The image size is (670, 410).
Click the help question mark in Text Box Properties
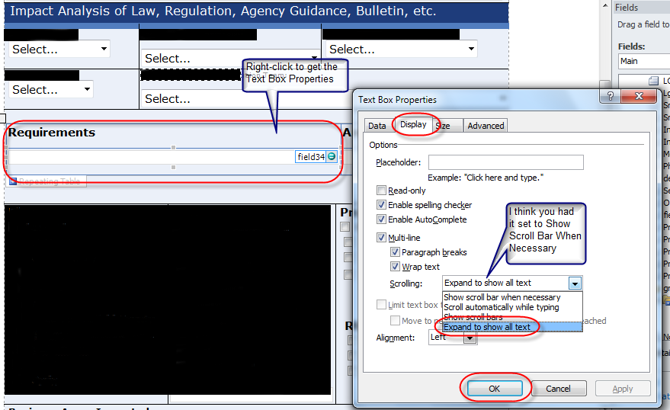click(x=610, y=98)
